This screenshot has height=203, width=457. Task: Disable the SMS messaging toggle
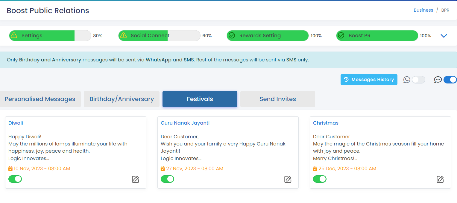[450, 80]
